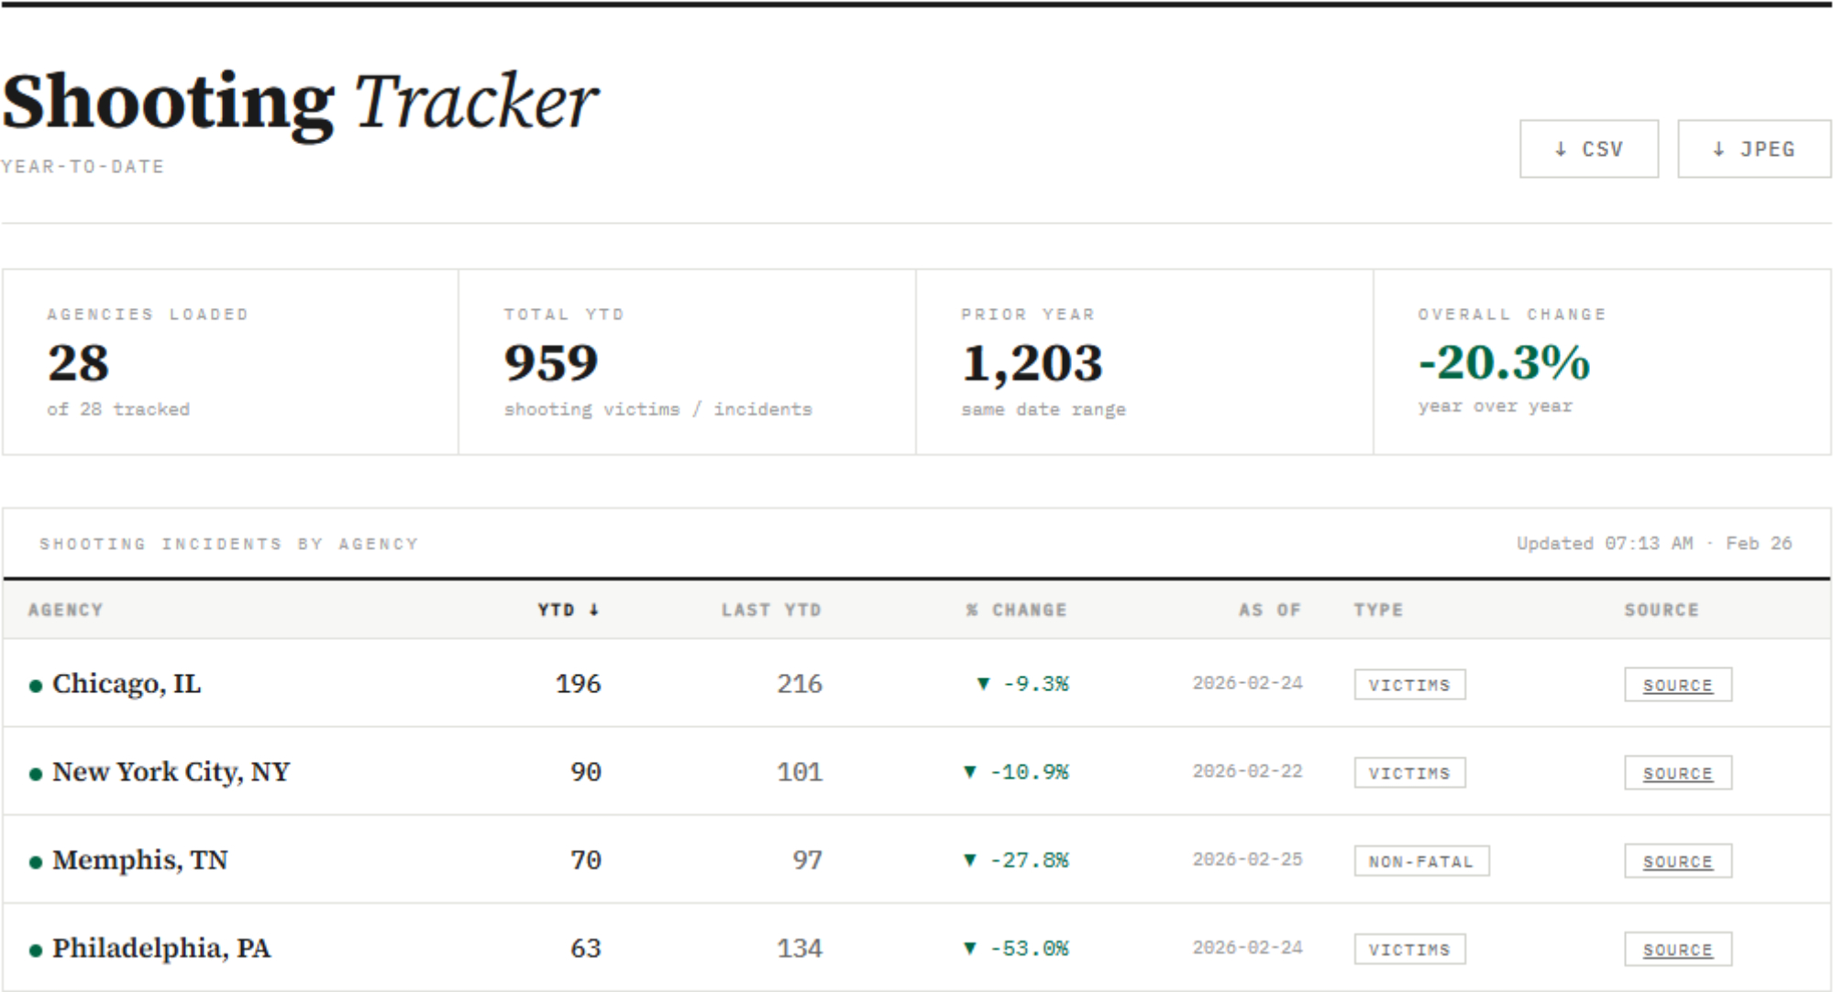
Task: Click the VICTIMS tag in Chicago row
Action: pos(1408,685)
